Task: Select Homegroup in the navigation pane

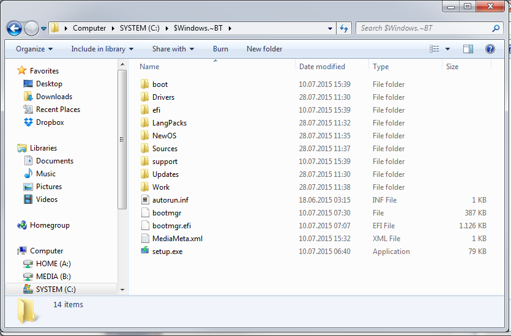Action: 50,225
